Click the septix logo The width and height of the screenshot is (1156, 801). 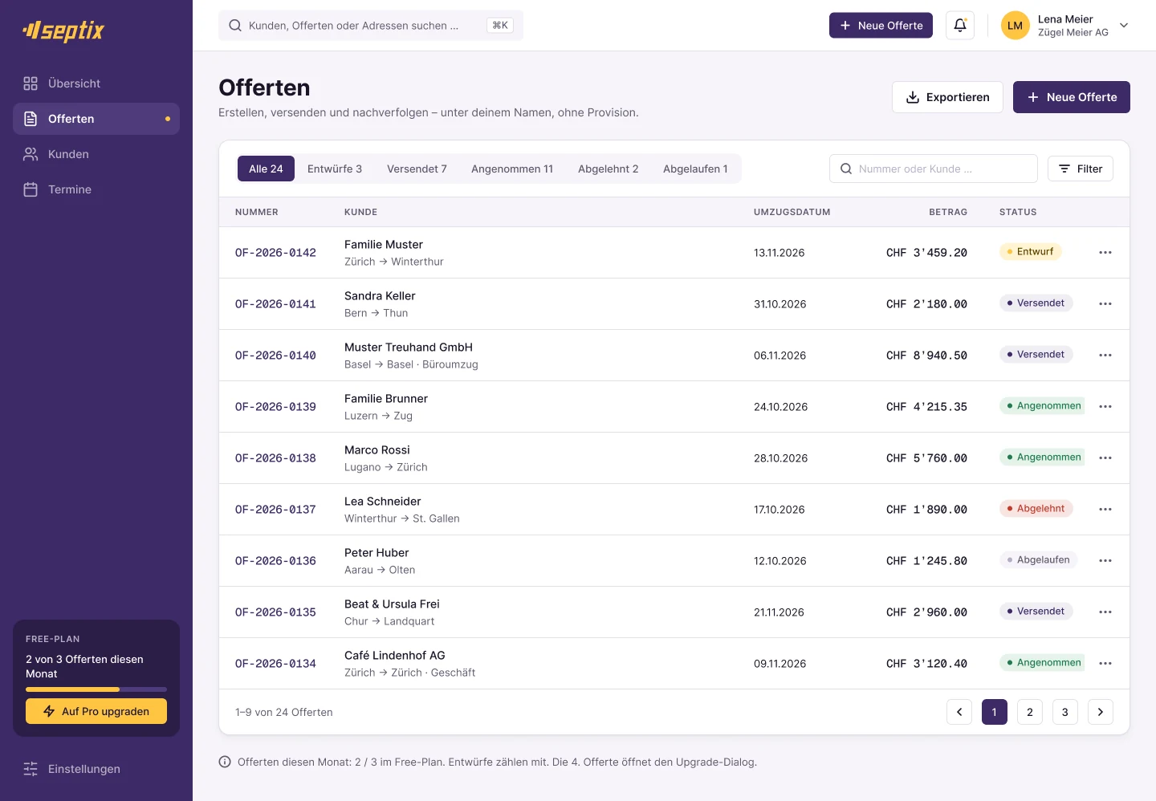(64, 30)
